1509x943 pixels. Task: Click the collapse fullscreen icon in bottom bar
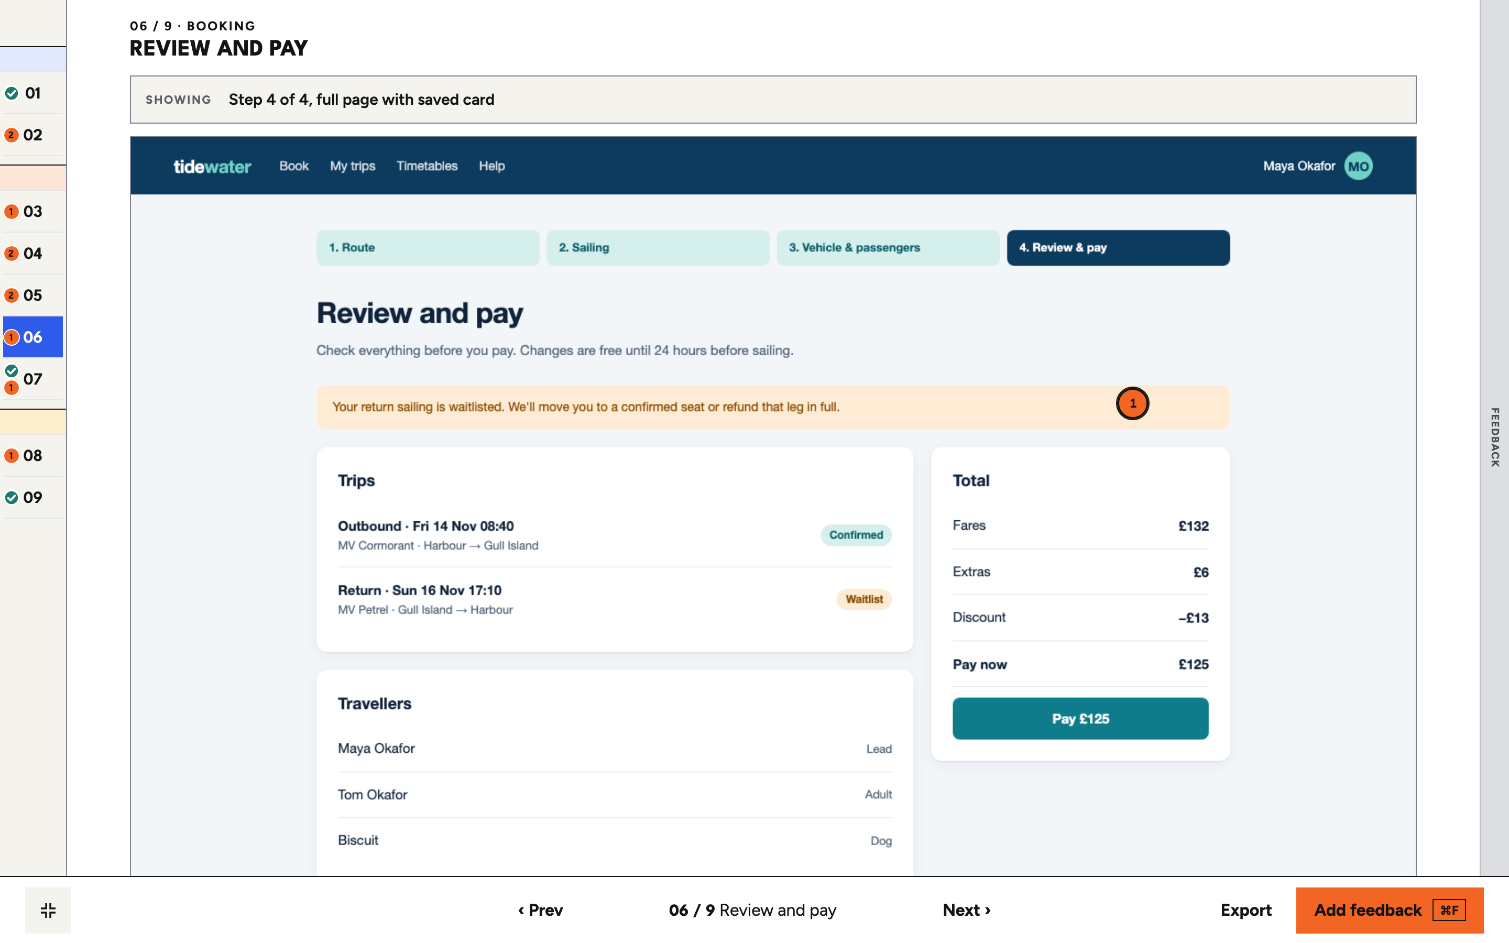48,910
